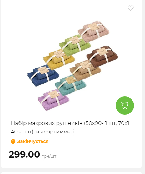Click the грн/шт unit label
This screenshot has width=145, height=174.
pos(49,156)
